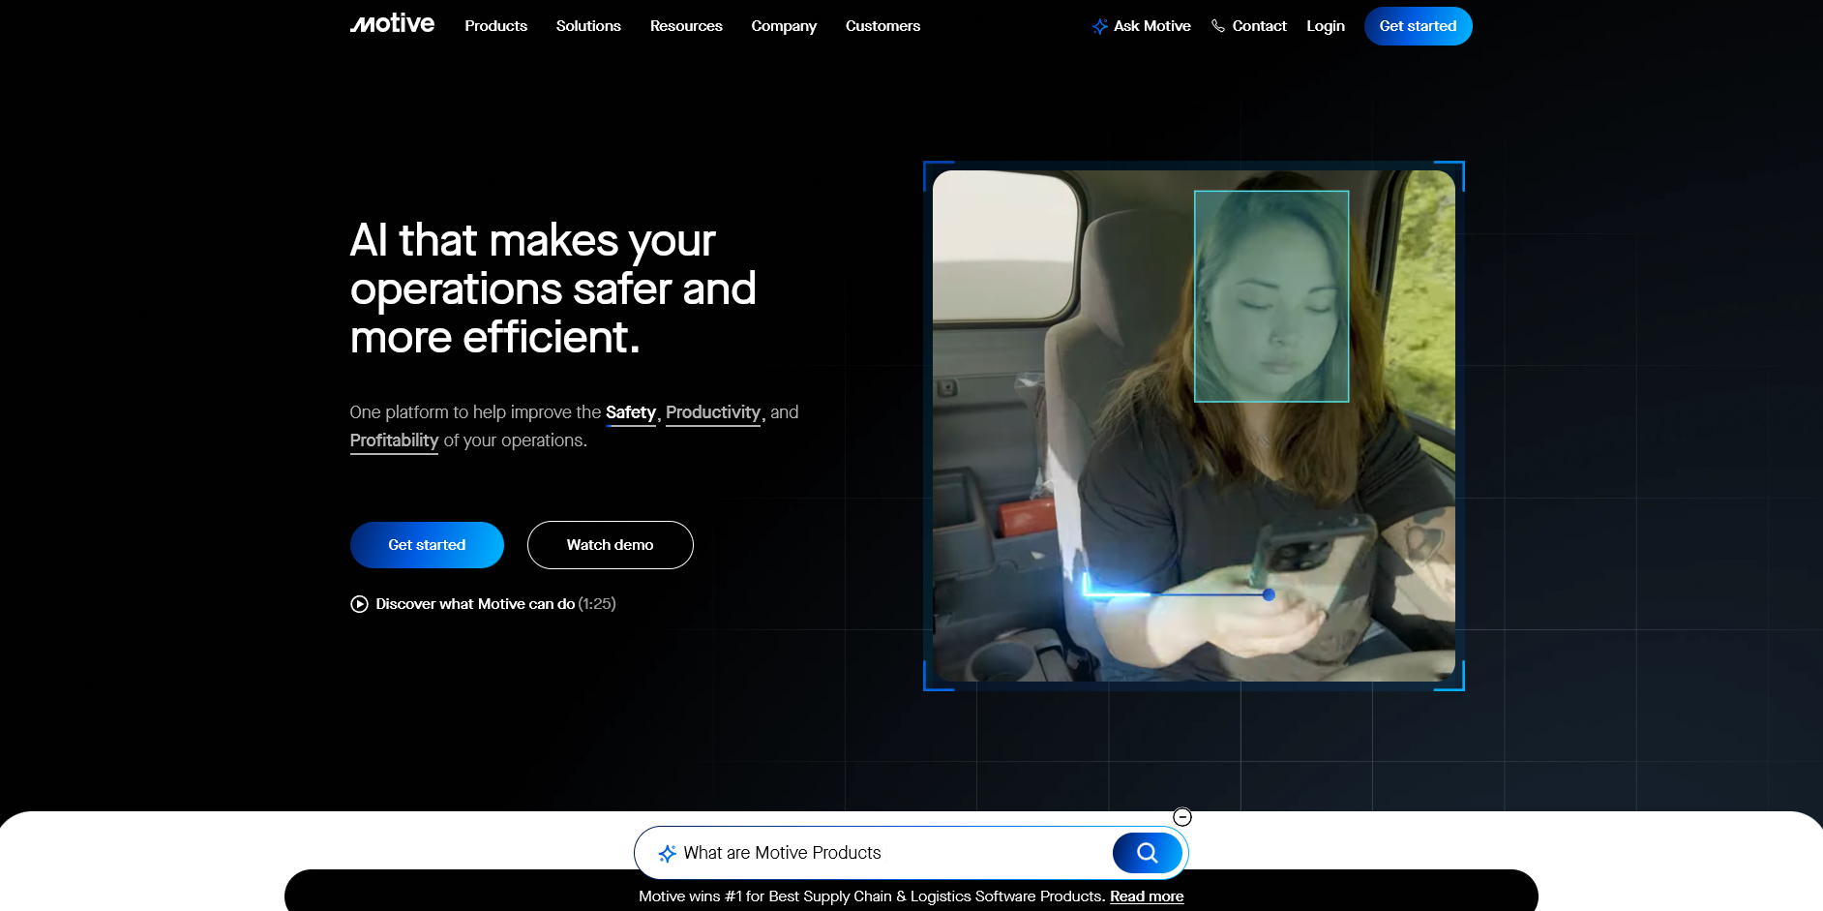Image resolution: width=1823 pixels, height=911 pixels.
Task: Open the Company menu
Action: coord(784,26)
